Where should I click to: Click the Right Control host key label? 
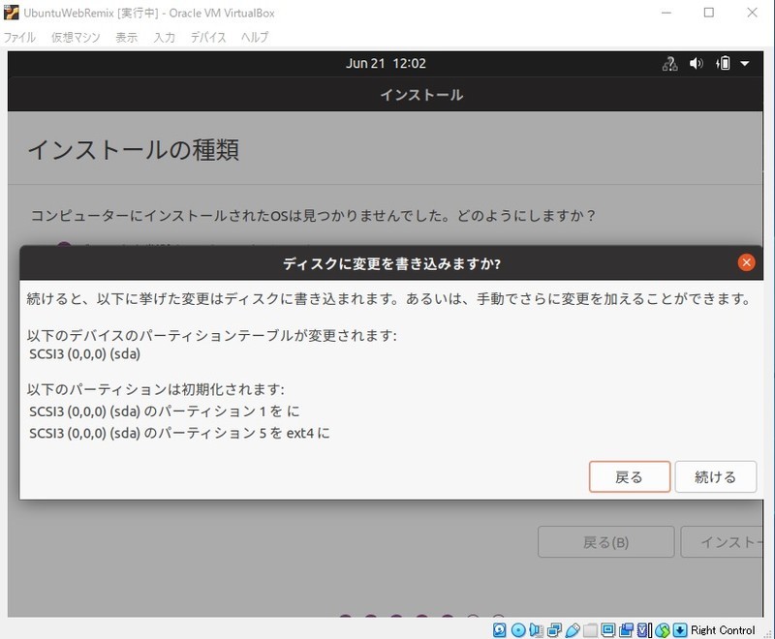(723, 630)
